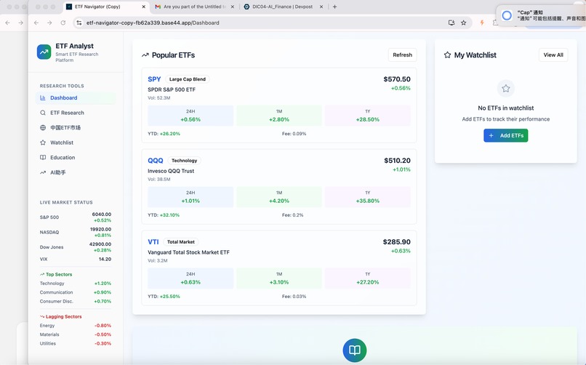
Task: Click the $510.20 QQQ price
Action: click(397, 161)
